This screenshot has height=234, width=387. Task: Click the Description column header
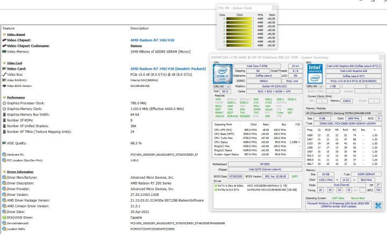(139, 28)
